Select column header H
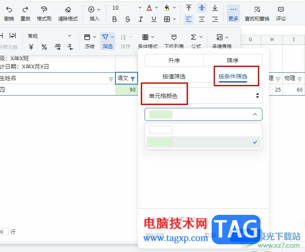The width and height of the screenshot is (305, 252). click(x=272, y=40)
